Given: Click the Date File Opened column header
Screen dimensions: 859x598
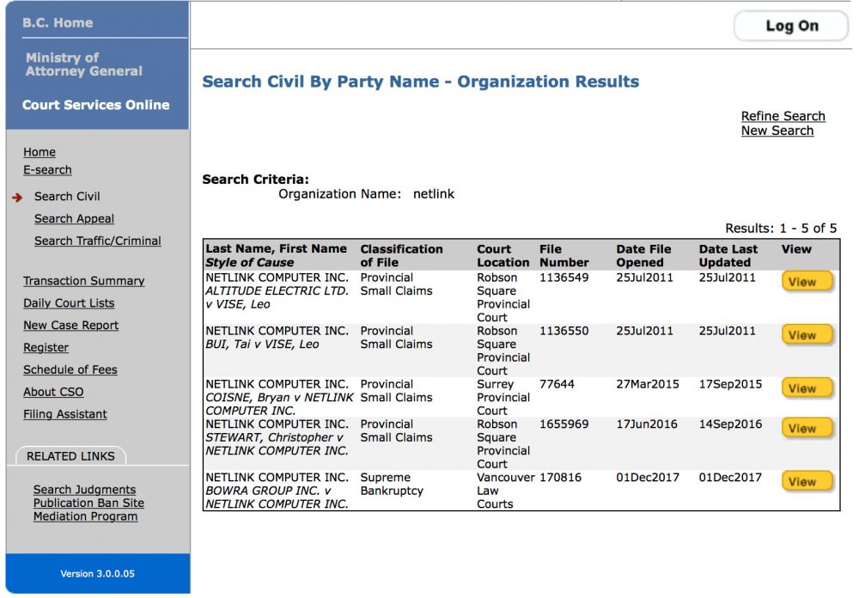Looking at the screenshot, I should tap(643, 255).
